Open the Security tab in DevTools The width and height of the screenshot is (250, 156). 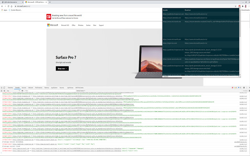(62, 88)
